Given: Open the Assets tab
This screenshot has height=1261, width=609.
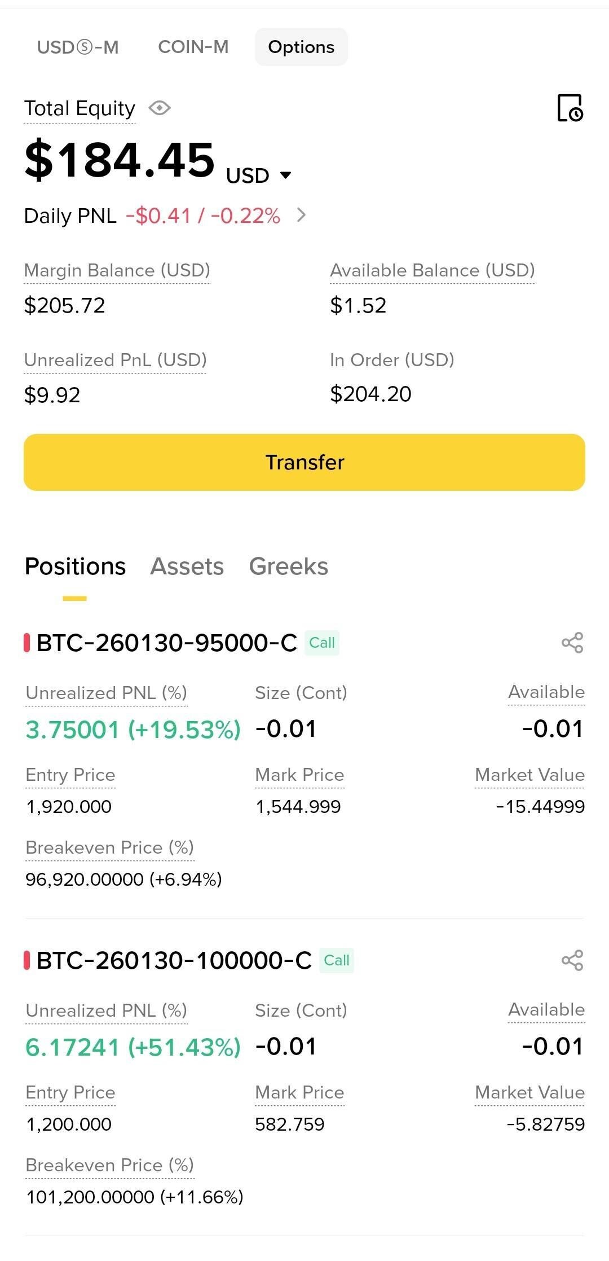Looking at the screenshot, I should tap(187, 566).
